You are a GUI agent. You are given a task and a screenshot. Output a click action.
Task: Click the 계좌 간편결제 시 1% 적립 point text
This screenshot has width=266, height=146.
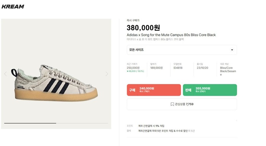[151, 126]
